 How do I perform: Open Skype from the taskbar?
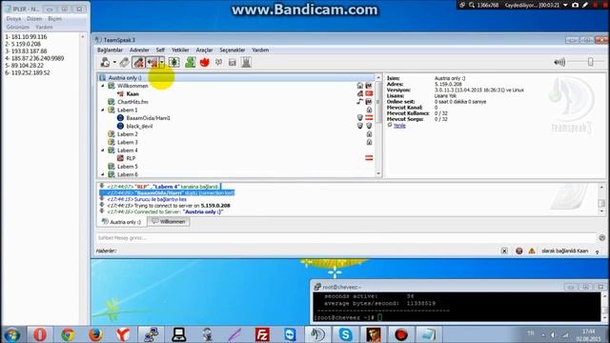[x=345, y=334]
